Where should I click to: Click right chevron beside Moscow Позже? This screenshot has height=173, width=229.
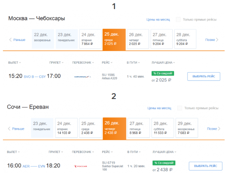click(x=217, y=40)
